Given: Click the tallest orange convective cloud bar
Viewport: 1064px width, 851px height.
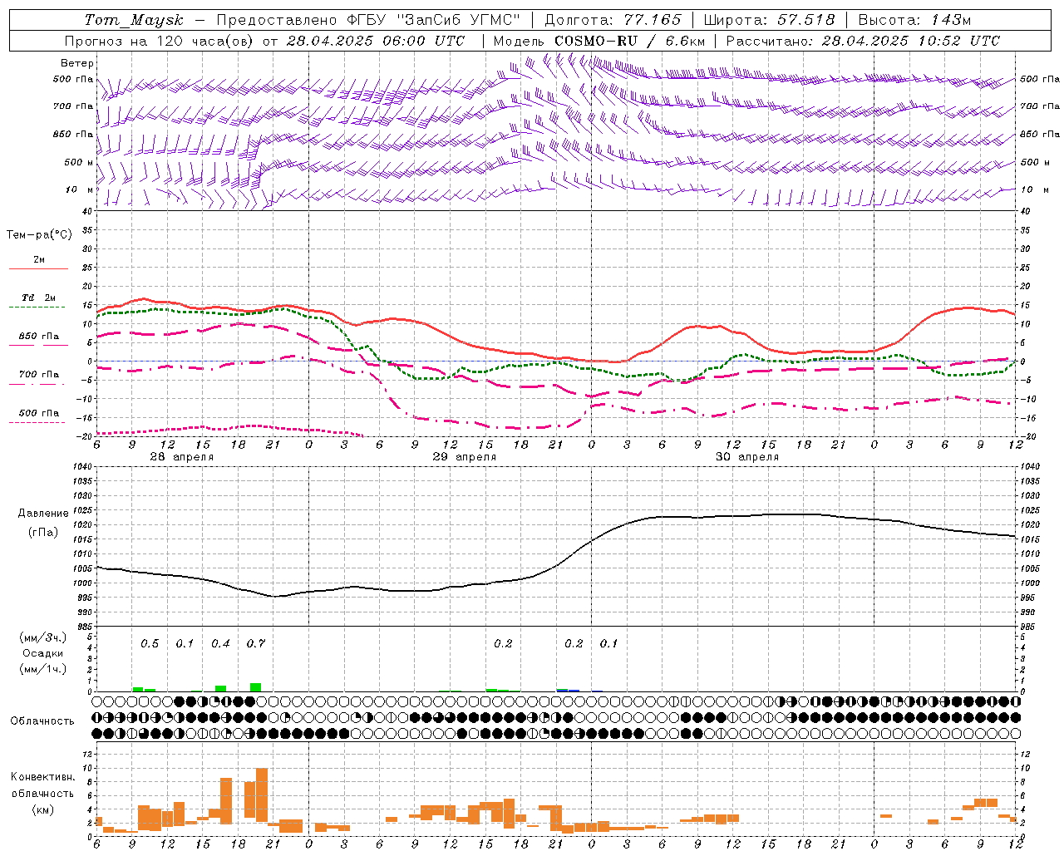Looking at the screenshot, I should [x=262, y=795].
